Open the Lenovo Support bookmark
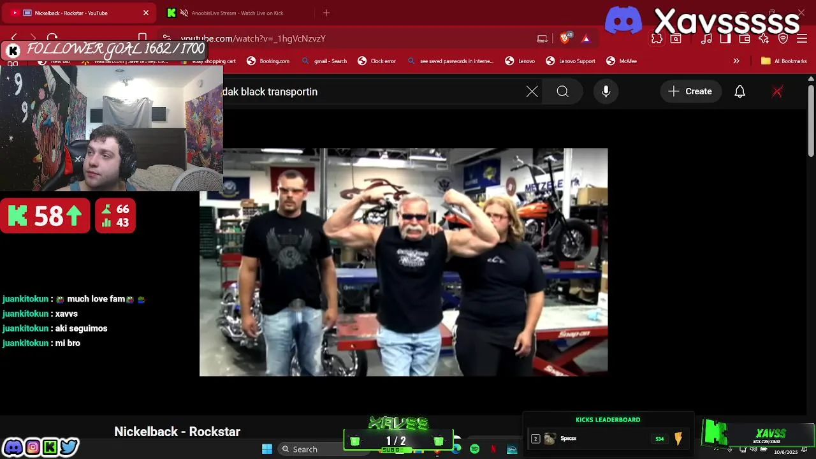Viewport: 816px width, 459px height. click(x=571, y=61)
